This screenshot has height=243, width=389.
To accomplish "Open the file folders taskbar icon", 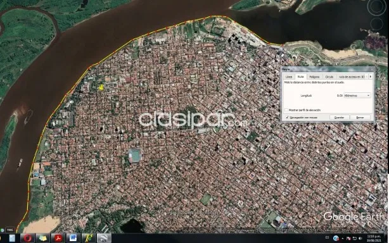I will tap(42, 238).
